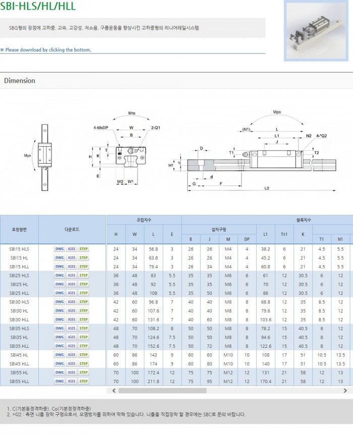Click the table's scroll-right arrow
The height and width of the screenshot is (436, 353).
345,391
